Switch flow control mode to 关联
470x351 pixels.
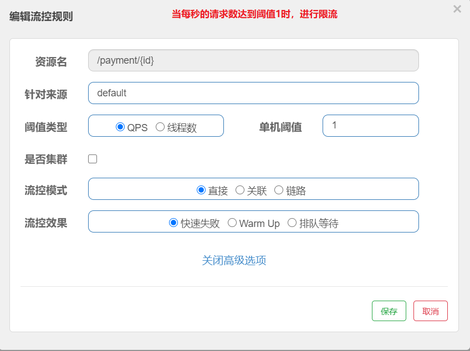point(240,190)
